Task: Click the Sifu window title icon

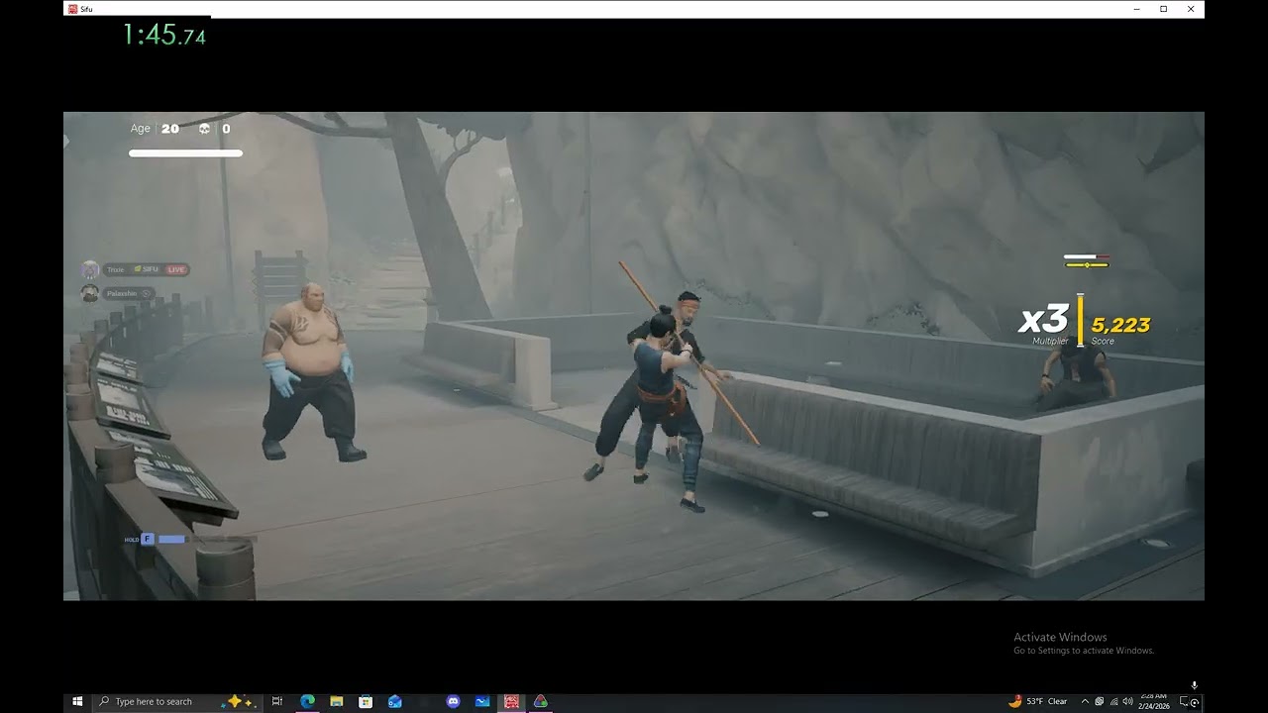Action: (72, 9)
